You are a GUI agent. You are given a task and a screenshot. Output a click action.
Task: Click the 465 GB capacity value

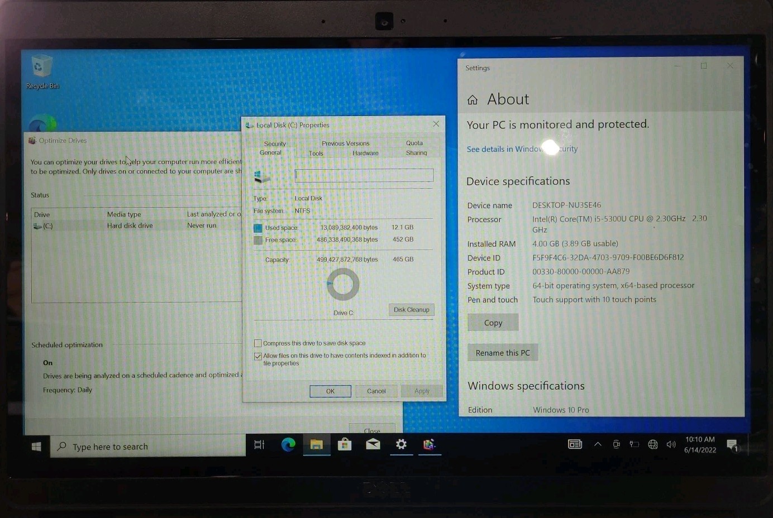pos(403,260)
